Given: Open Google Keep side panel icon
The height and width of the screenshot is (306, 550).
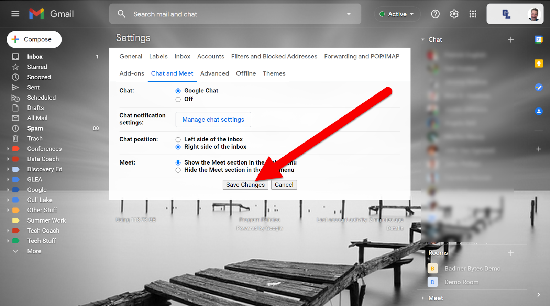Looking at the screenshot, I should pyautogui.click(x=539, y=64).
